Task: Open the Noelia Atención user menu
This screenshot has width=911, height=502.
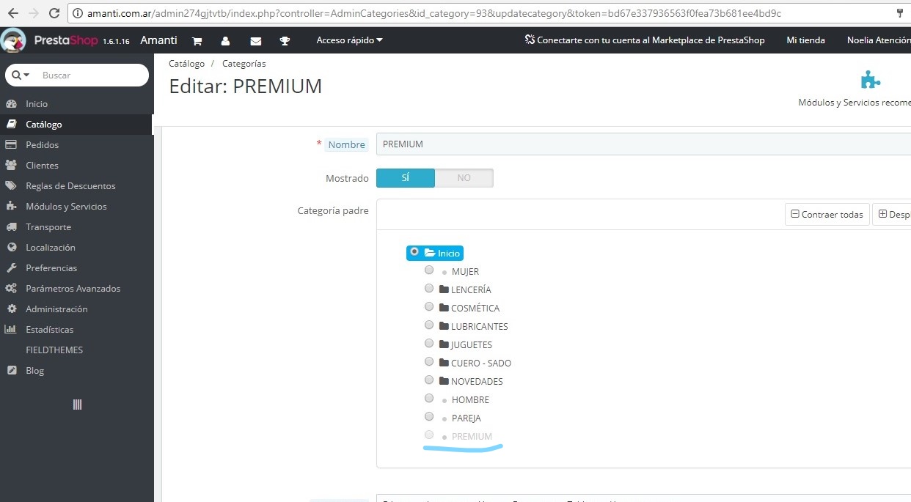Action: tap(879, 40)
